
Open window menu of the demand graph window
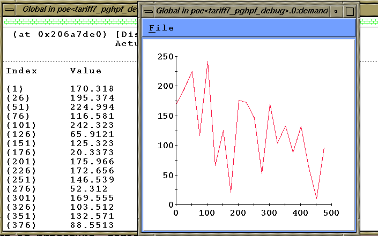[147, 11]
